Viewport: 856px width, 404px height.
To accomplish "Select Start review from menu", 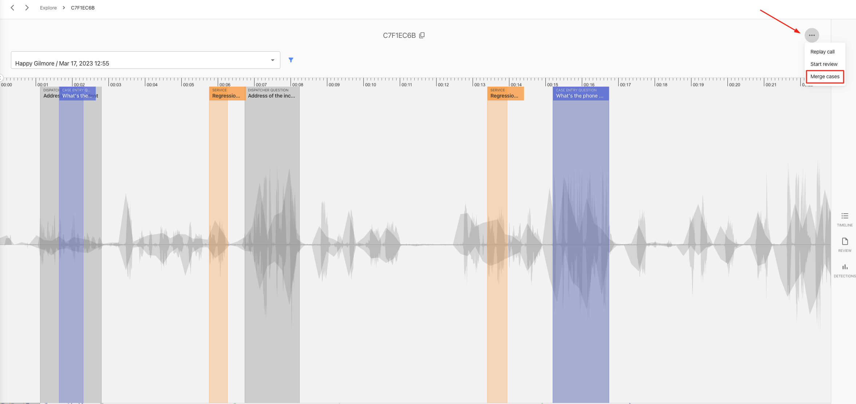I will (824, 64).
